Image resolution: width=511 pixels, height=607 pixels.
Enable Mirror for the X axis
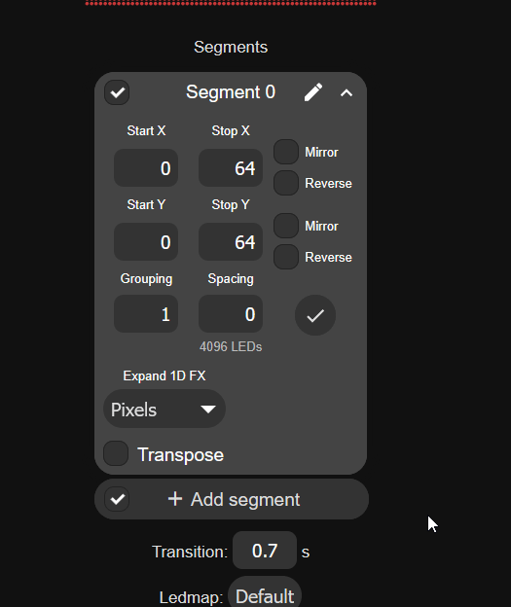point(286,152)
